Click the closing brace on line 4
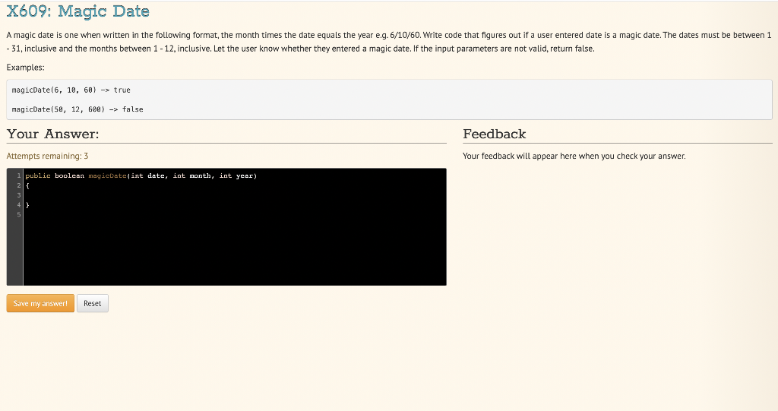This screenshot has height=411, width=778. [x=27, y=204]
